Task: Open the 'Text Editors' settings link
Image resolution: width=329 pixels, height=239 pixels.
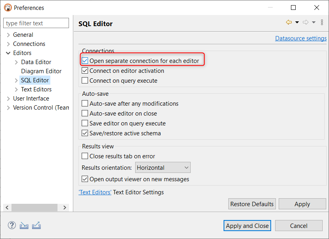Action: tap(95, 192)
